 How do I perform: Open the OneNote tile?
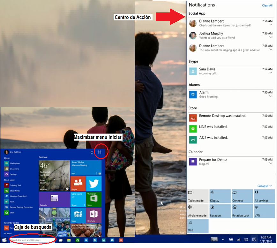click(94, 215)
